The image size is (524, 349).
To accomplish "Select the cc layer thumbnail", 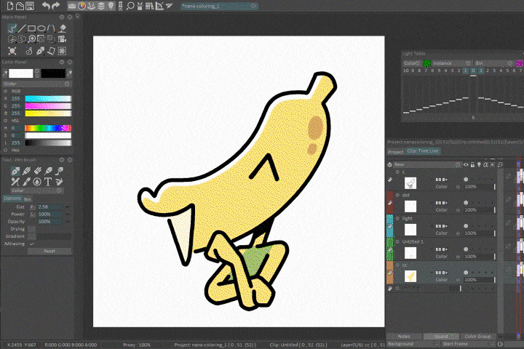I will click(x=410, y=276).
